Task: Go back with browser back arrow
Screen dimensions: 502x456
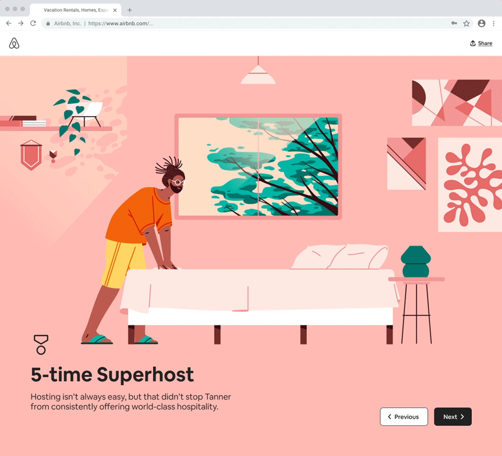Action: [9, 23]
